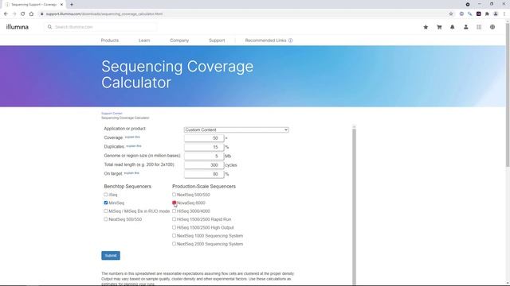Image resolution: width=510 pixels, height=286 pixels.
Task: Click the browser address bar URL
Action: coord(104,14)
